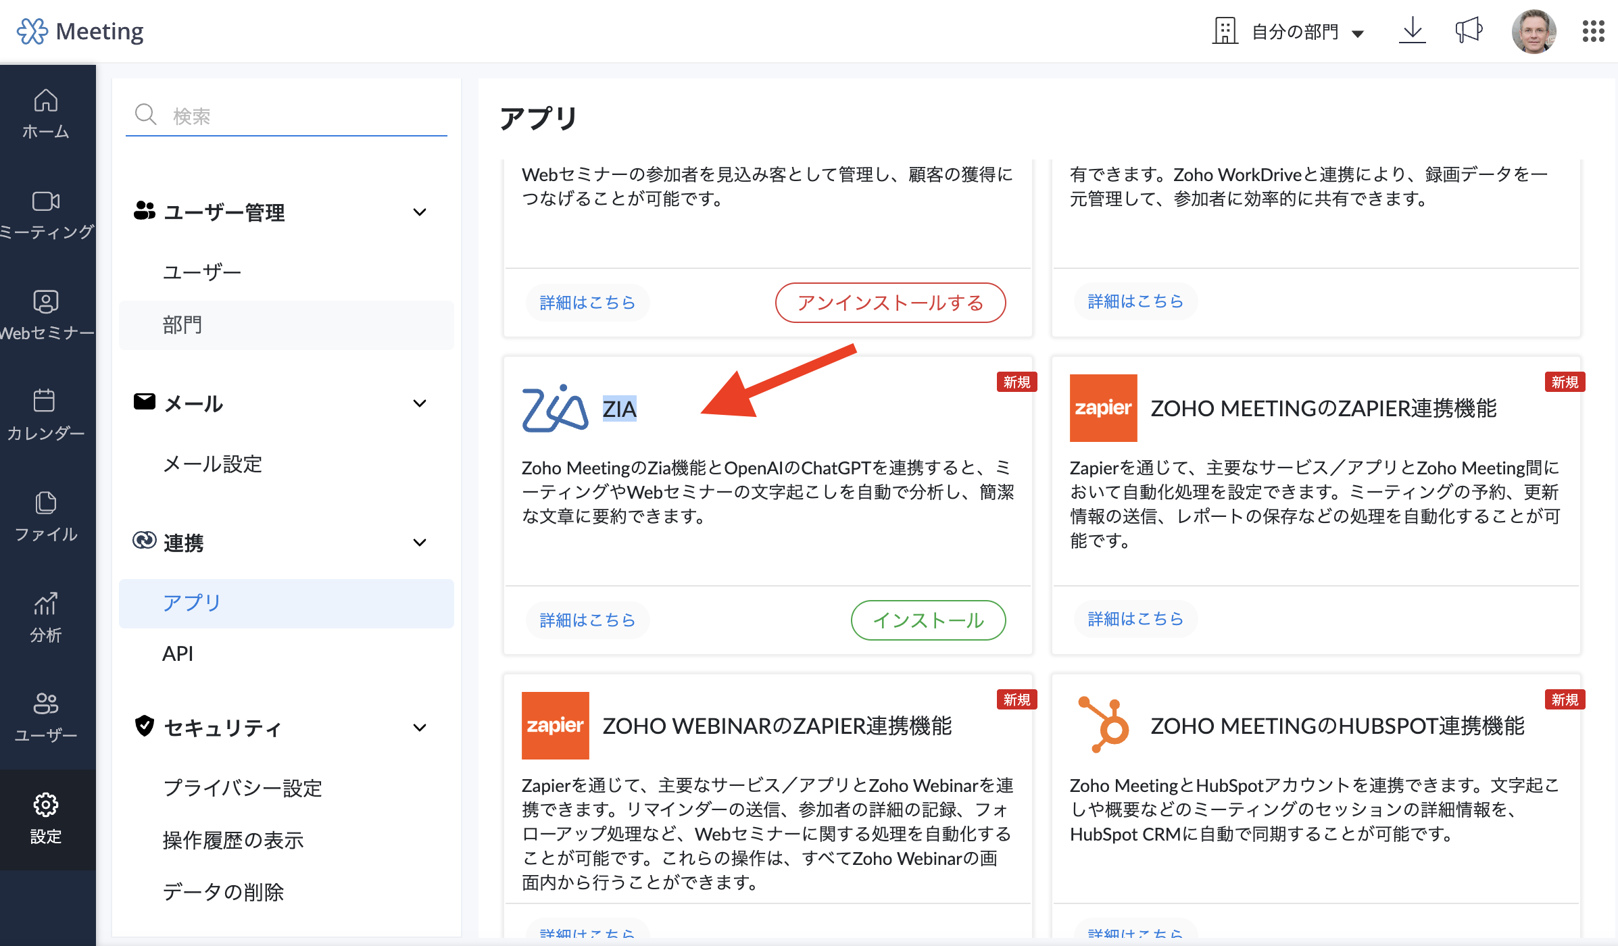
Task: Click the アンインストールする button
Action: (x=890, y=303)
